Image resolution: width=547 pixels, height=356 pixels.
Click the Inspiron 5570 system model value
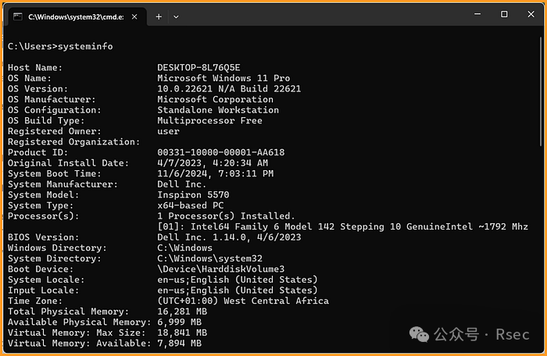tap(191, 194)
